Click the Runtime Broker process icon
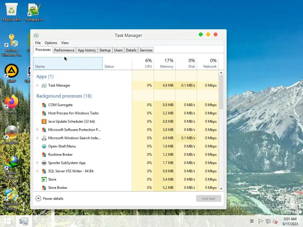 click(44, 155)
